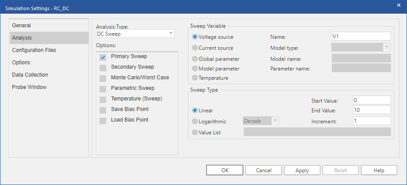Select Logarithmic sweep type
This screenshot has width=407, height=185.
tap(194, 122)
